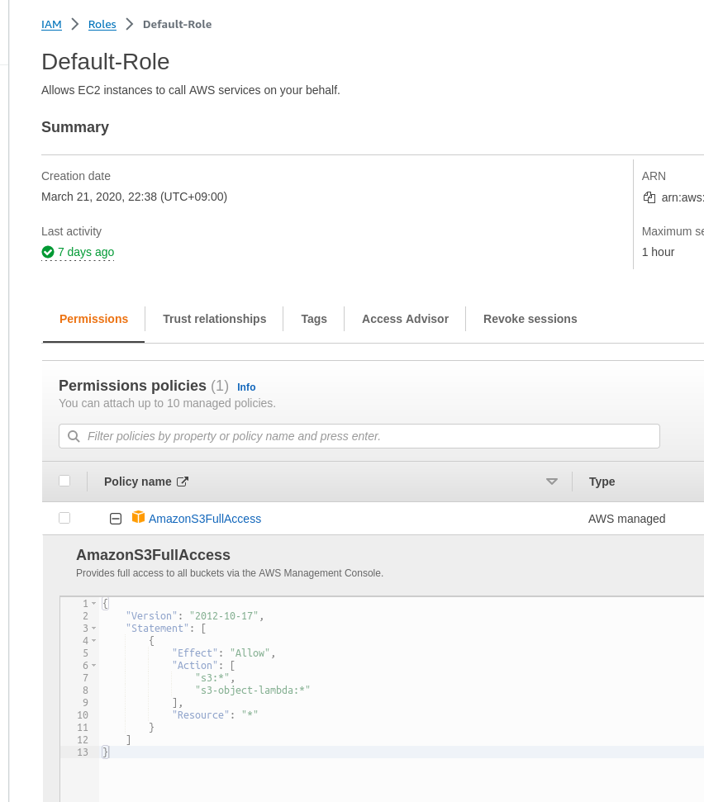Click the search magnifier icon in the filter box
The height and width of the screenshot is (802, 704).
(74, 436)
